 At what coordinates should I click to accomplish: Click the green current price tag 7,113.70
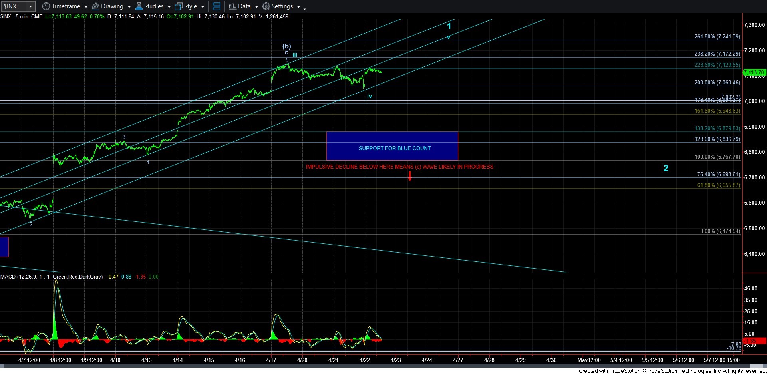pos(753,73)
